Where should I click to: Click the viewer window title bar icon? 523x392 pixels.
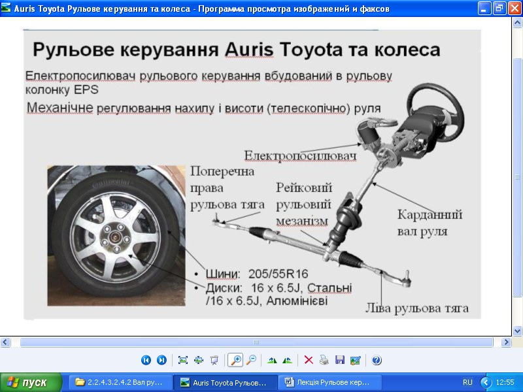[6, 8]
